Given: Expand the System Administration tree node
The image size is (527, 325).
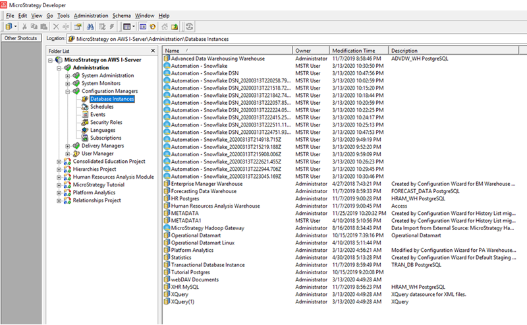Looking at the screenshot, I should click(x=68, y=76).
